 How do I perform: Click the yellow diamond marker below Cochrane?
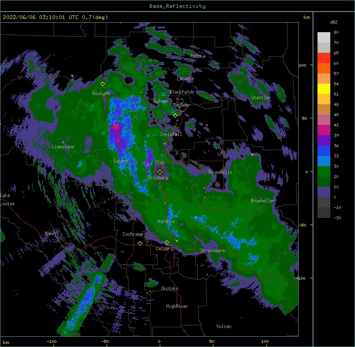click(140, 243)
